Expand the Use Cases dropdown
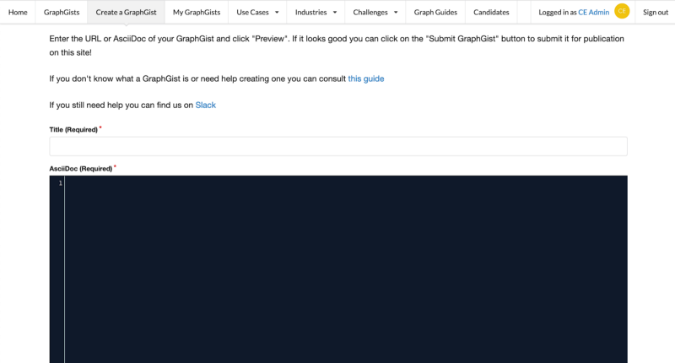Viewport: 675px width, 363px height. click(x=257, y=12)
